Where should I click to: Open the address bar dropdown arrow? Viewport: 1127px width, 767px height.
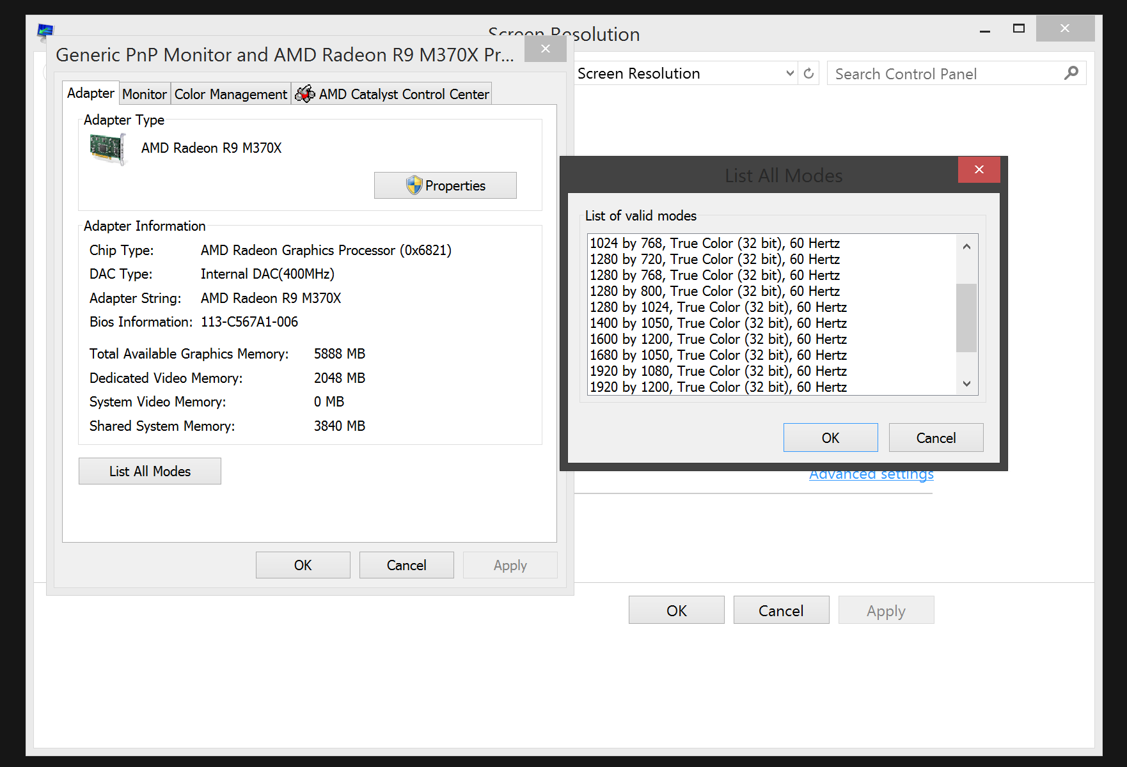[790, 74]
